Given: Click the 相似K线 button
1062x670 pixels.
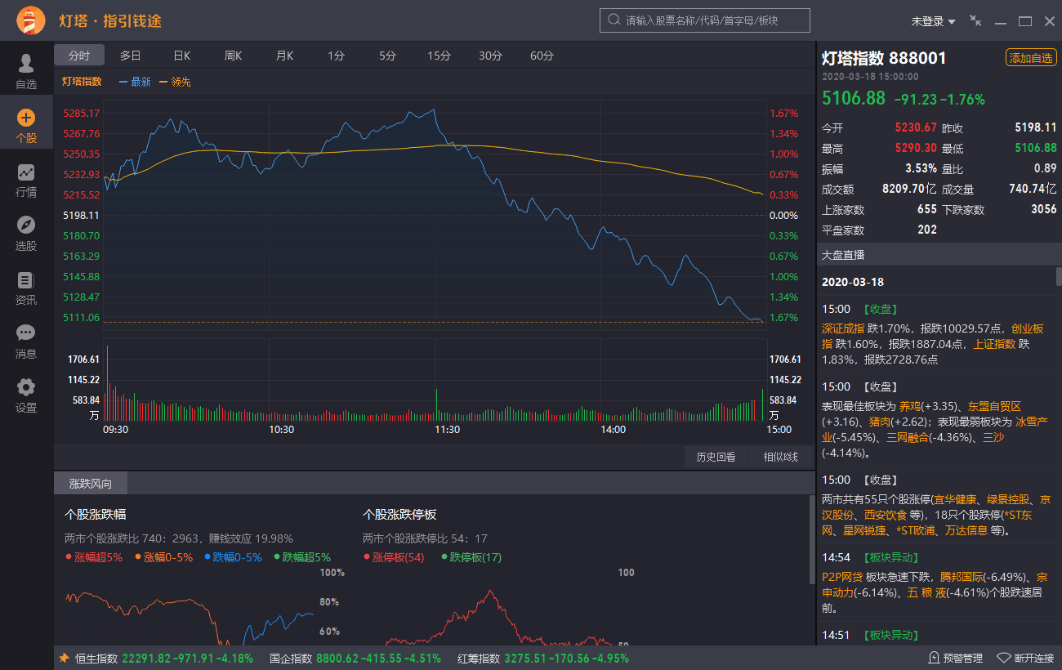Looking at the screenshot, I should (x=780, y=457).
